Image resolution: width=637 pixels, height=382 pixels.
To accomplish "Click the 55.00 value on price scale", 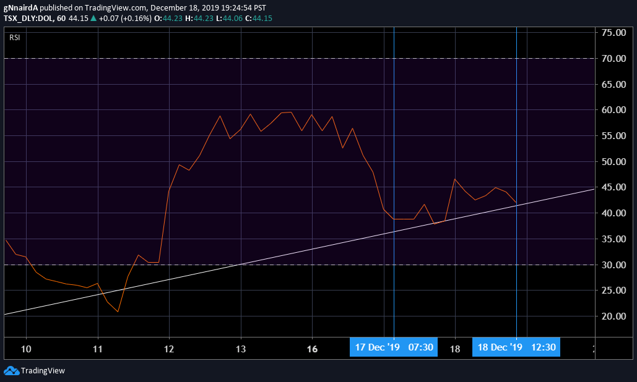I will (613, 136).
